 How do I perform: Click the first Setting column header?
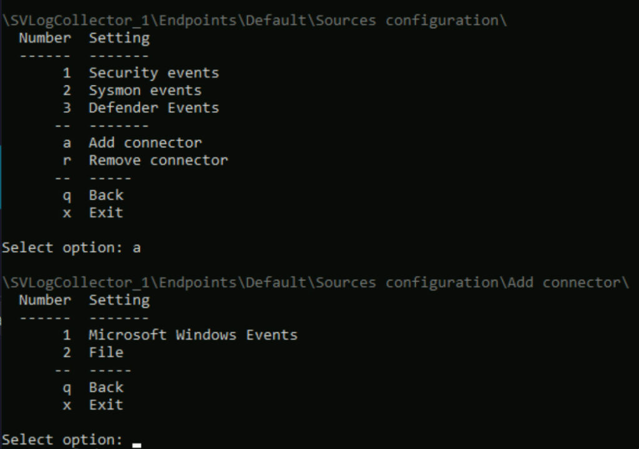119,38
